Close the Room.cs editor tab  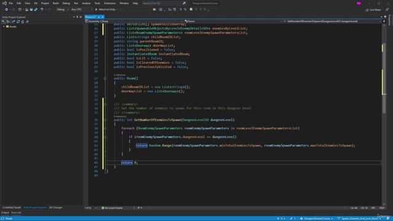click(x=103, y=17)
